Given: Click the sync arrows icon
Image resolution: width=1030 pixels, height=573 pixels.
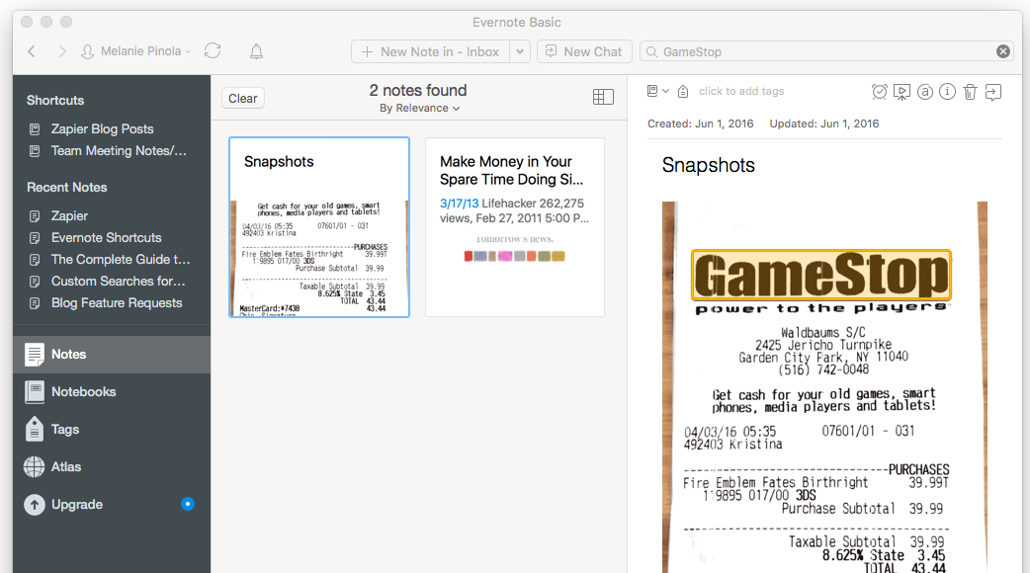Looking at the screenshot, I should click(x=213, y=51).
